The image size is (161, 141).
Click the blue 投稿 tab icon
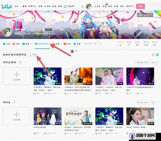click(24, 44)
